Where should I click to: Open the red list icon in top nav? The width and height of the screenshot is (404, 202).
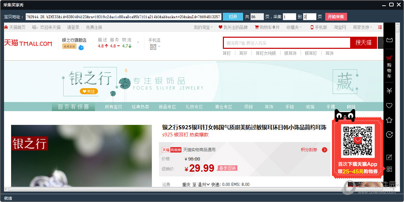380,27
